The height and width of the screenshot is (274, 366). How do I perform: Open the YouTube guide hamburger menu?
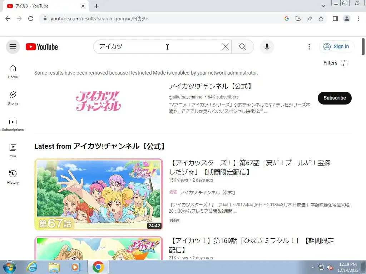pos(13,47)
